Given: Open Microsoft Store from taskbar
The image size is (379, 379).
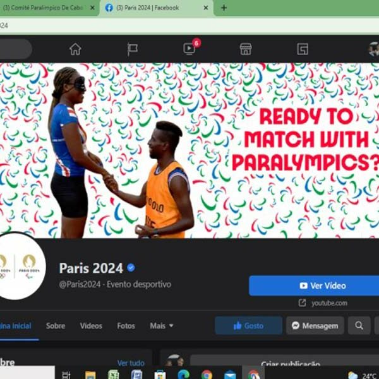Looking at the screenshot, I should [x=160, y=375].
